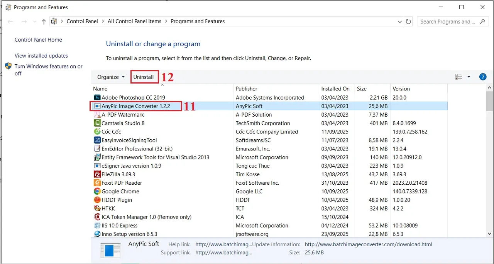494x264 pixels.
Task: Click Uninstall in the toolbar
Action: click(144, 77)
